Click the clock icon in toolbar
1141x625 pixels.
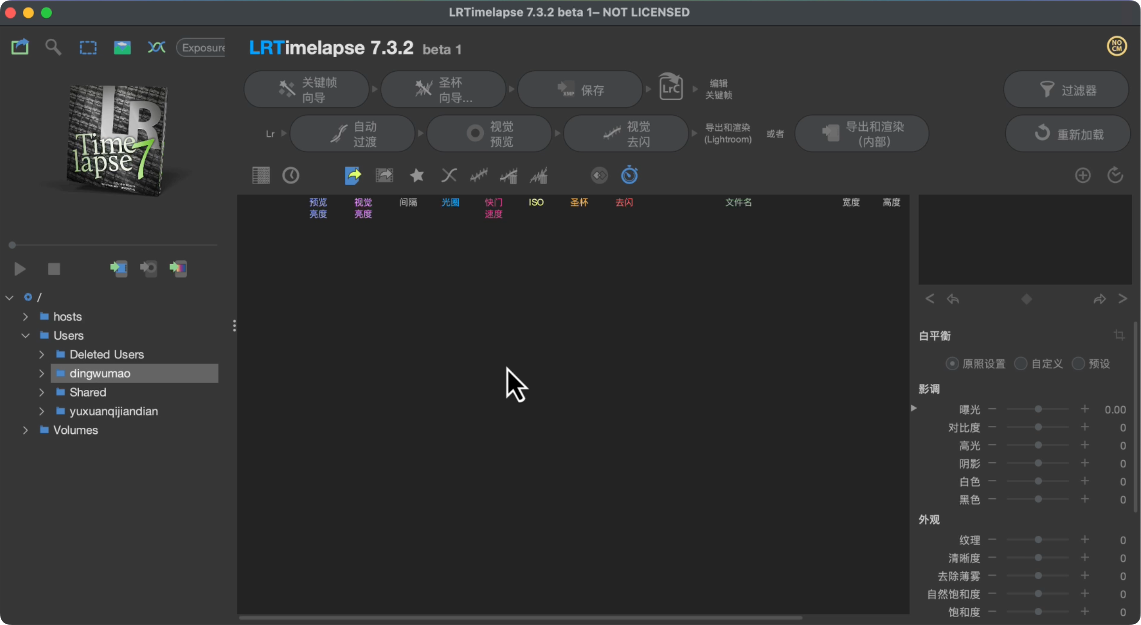point(291,175)
